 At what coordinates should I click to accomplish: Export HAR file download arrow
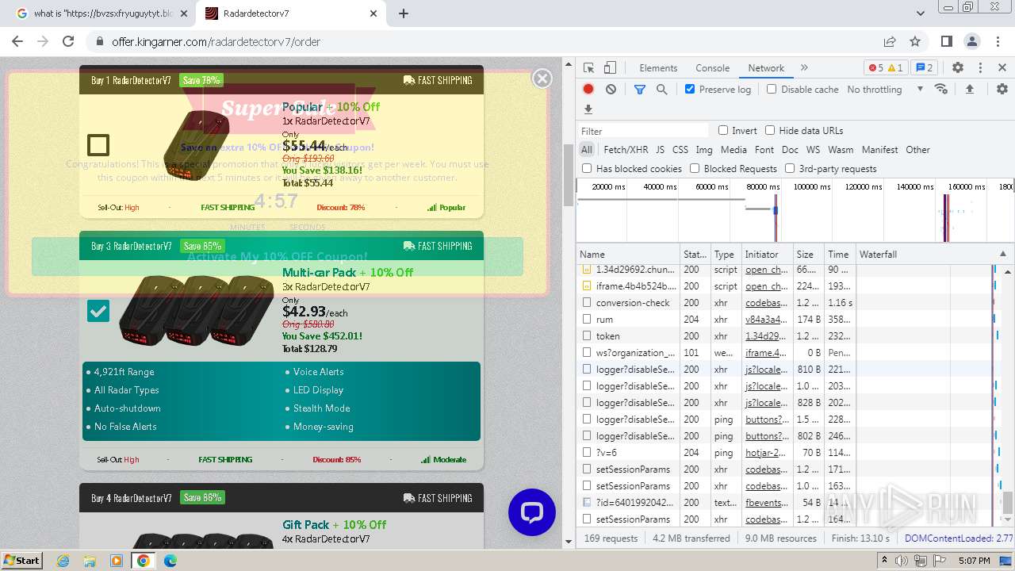click(x=588, y=109)
